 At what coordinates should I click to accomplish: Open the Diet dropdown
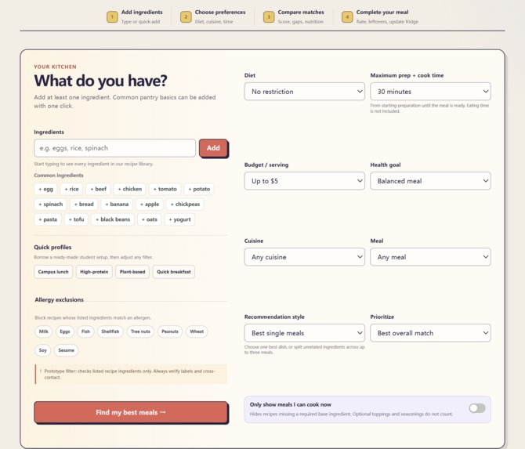click(x=304, y=92)
